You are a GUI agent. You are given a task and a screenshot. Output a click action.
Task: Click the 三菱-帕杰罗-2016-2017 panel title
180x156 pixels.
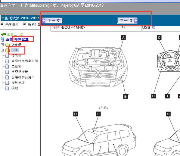point(20,18)
